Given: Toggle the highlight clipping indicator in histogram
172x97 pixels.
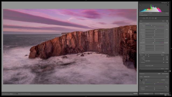Looking at the screenshot, I should point(167,5).
